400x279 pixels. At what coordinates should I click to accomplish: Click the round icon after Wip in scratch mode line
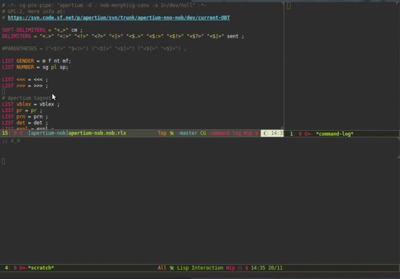tap(240, 268)
